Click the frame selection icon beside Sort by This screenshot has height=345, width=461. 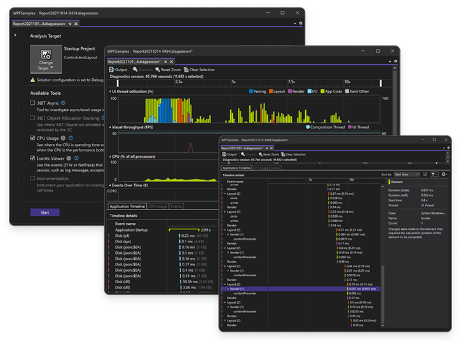pos(425,174)
